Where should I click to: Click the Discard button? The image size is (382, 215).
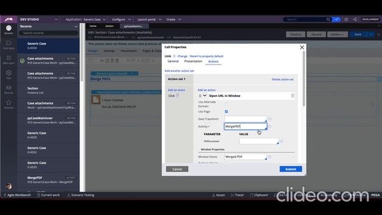point(316,35)
